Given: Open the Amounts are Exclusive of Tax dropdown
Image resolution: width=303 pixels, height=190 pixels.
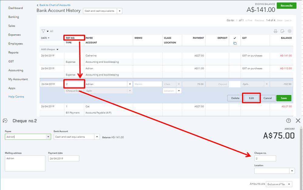Looking at the screenshot, I should (x=279, y=184).
